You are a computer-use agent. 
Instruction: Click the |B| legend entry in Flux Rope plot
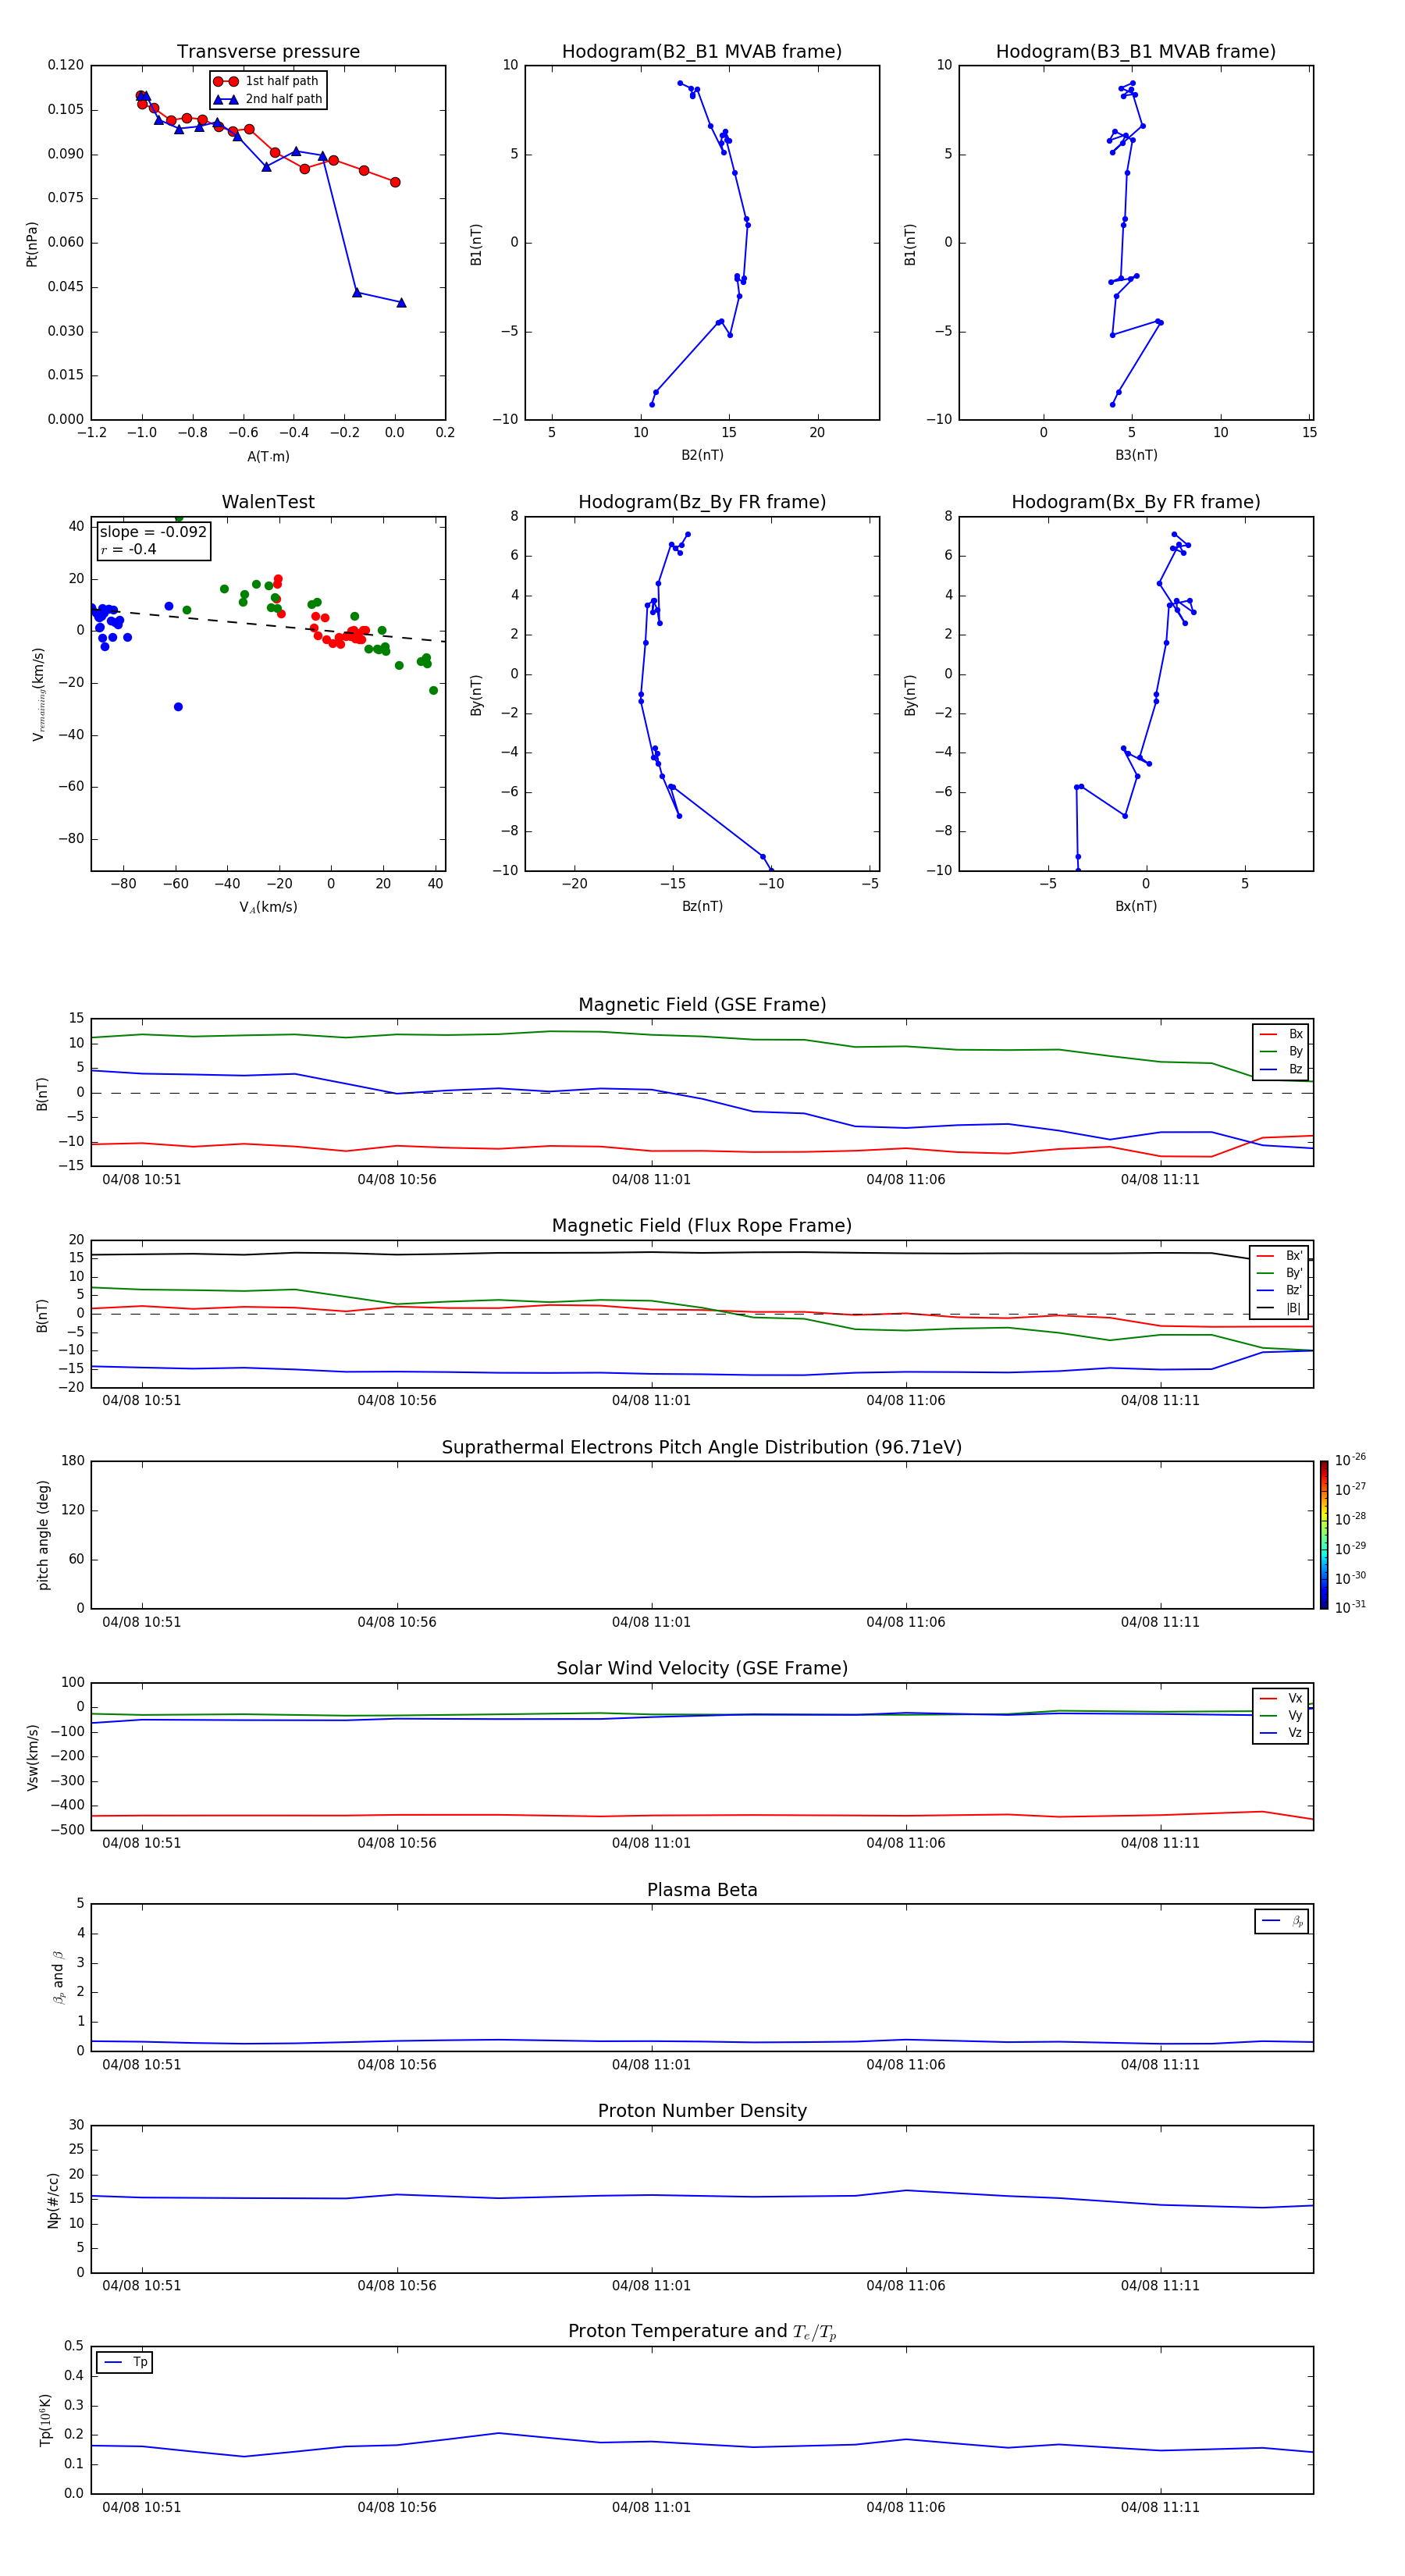1280,1308
